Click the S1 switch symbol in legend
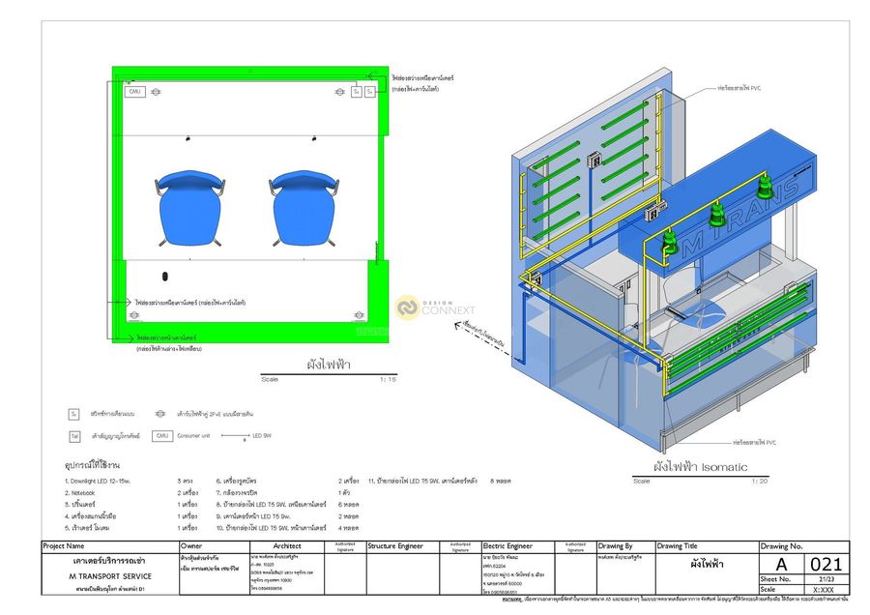Image resolution: width=870 pixels, height=615 pixels. point(72,414)
